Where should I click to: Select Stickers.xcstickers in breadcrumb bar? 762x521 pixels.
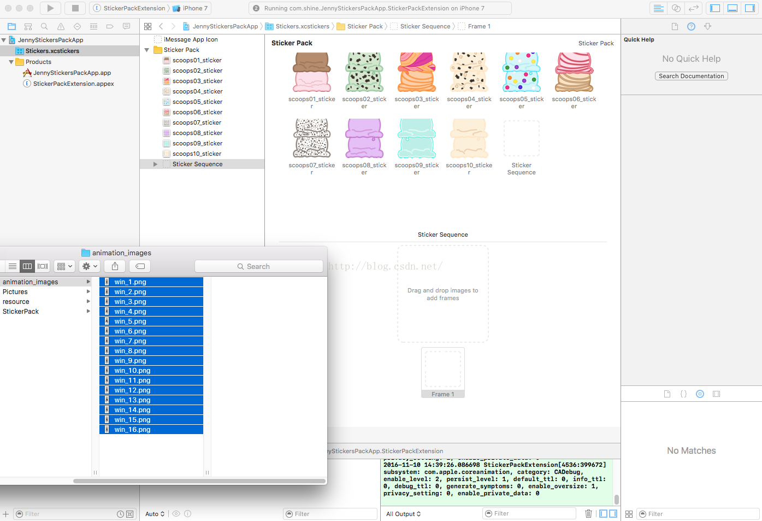tap(302, 26)
